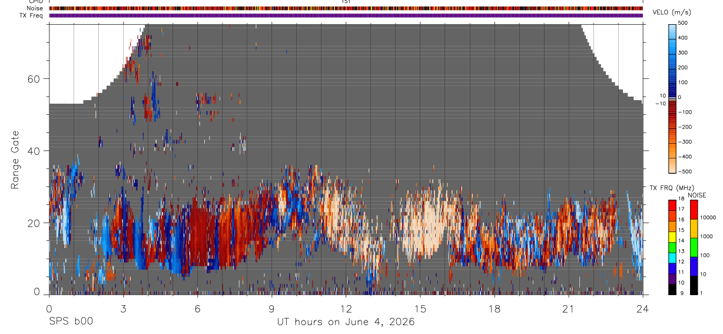The height and width of the screenshot is (334, 723).
Task: Pick the purple 10–11 MHz TX FRQ swatch
Action: coord(672,279)
